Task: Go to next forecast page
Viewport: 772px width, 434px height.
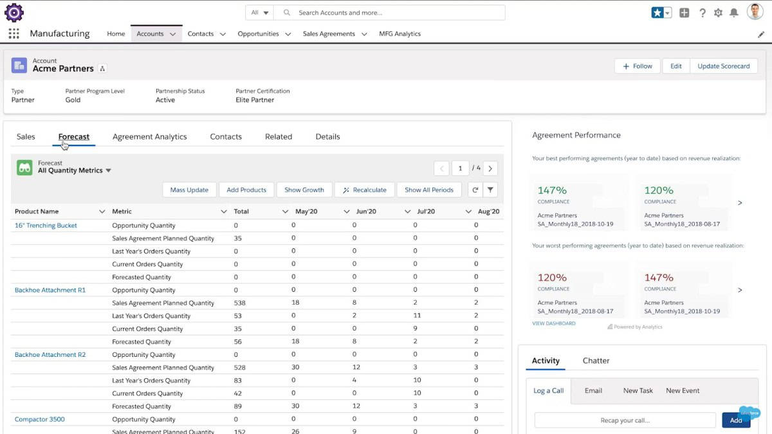Action: point(490,168)
